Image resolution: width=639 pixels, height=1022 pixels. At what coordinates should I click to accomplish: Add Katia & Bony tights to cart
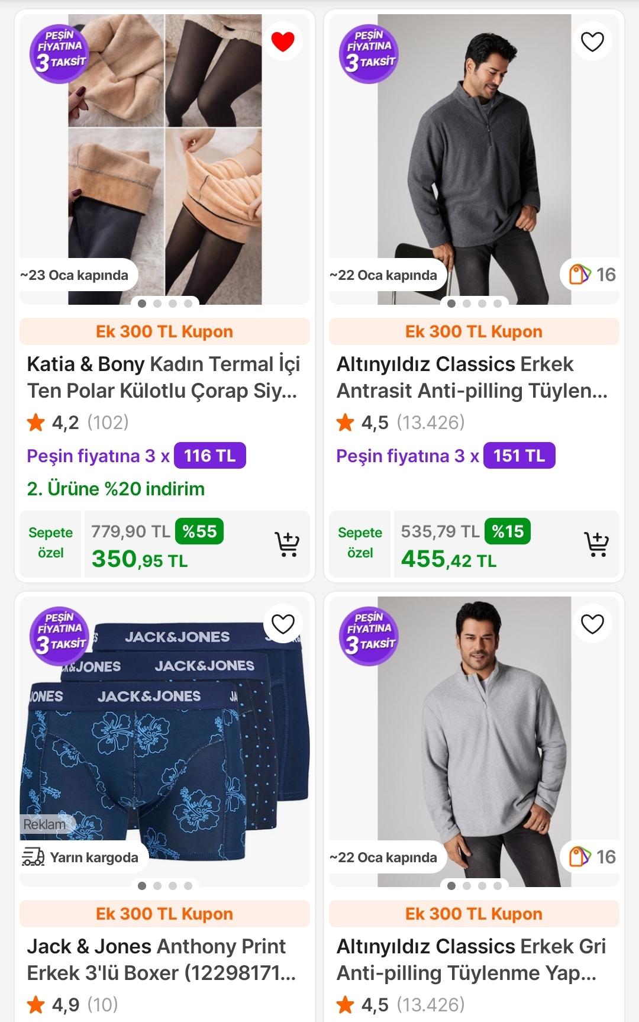tap(287, 544)
